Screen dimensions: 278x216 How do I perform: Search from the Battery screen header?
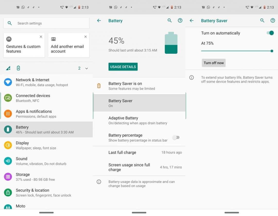170,21
